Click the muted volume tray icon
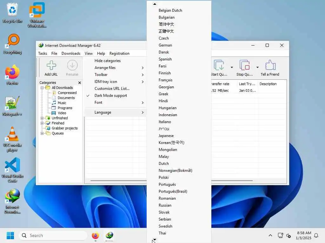Screen dimensions: 325x243 tap(288, 235)
